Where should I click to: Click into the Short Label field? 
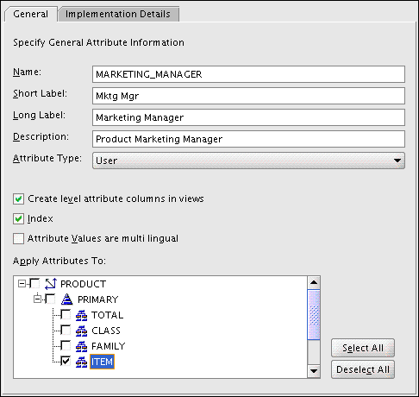point(248,96)
